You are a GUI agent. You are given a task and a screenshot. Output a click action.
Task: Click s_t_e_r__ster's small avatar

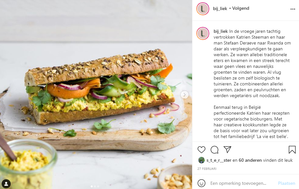click(201, 160)
